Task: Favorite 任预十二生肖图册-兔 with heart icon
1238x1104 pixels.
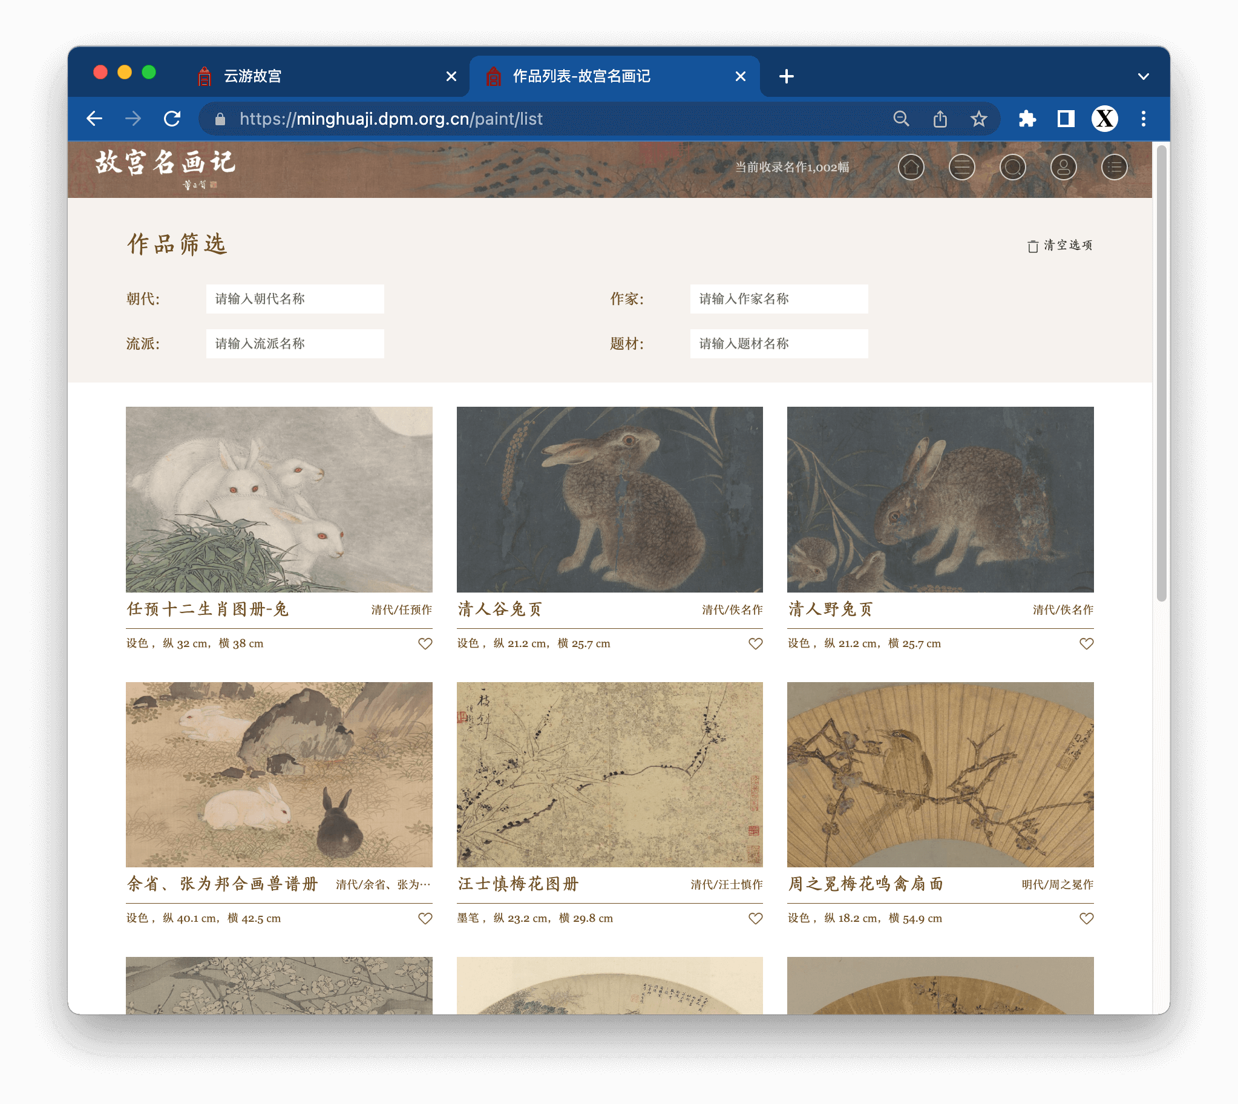Action: tap(425, 643)
